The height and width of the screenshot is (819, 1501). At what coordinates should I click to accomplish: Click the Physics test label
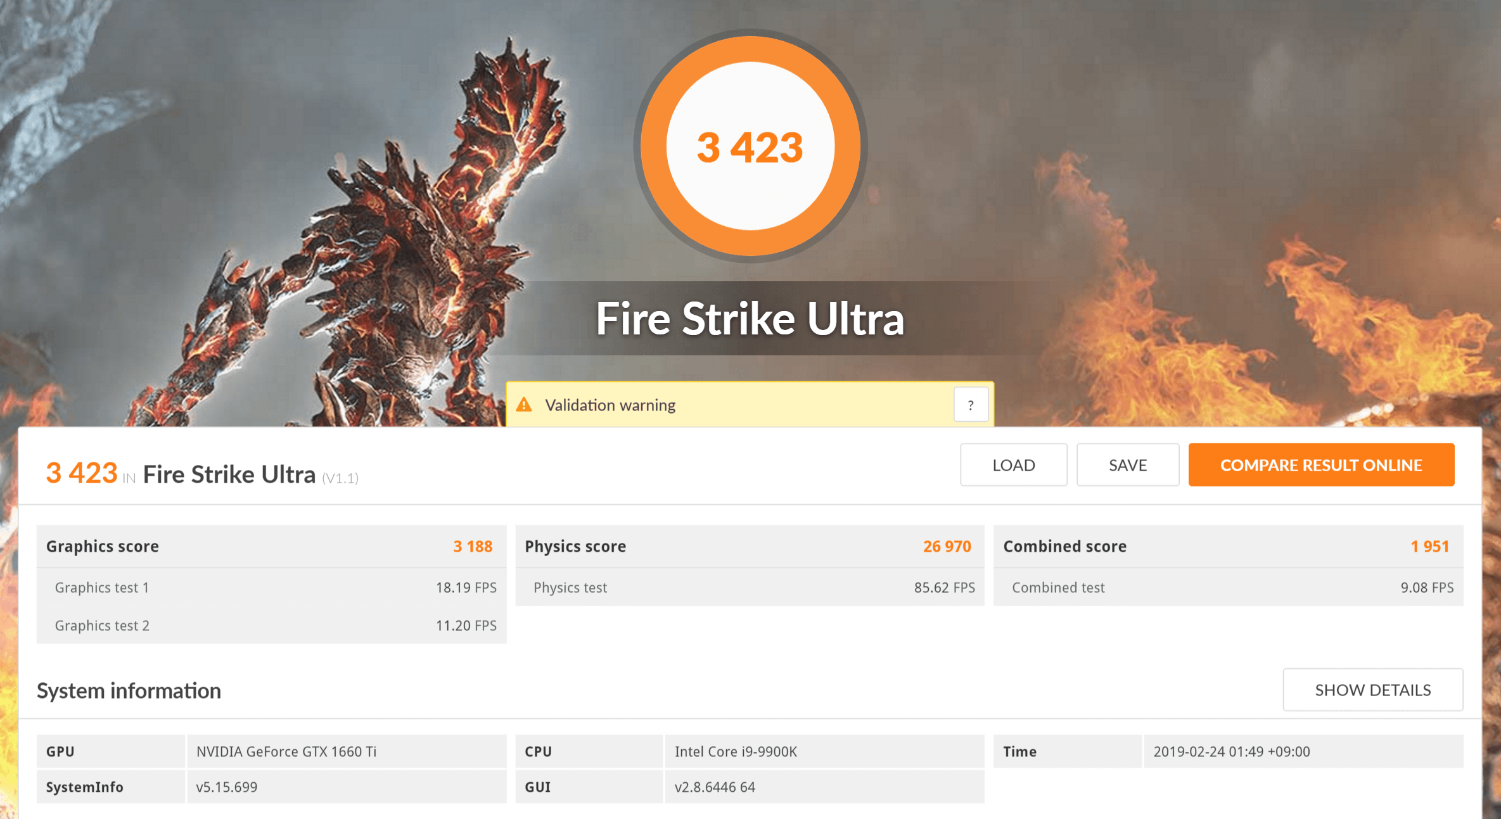coord(570,588)
